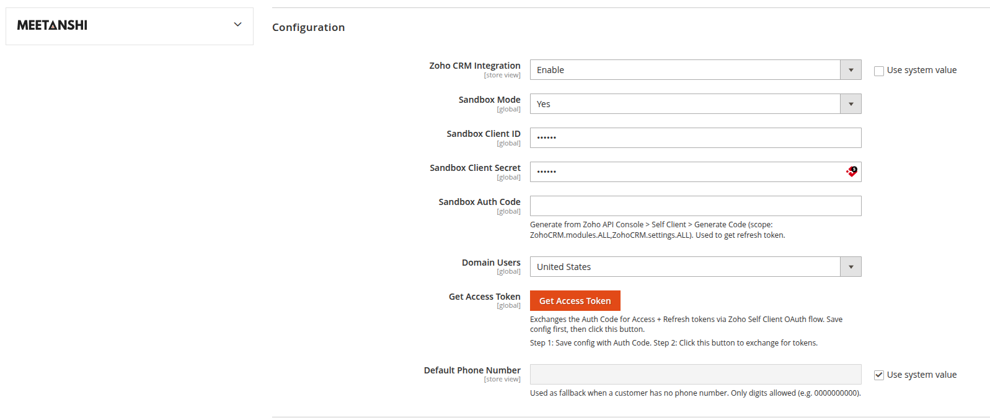Viewport: 990px width, 418px height.
Task: Click the Zoho CRM Integration Use system value label
Action: click(922, 70)
